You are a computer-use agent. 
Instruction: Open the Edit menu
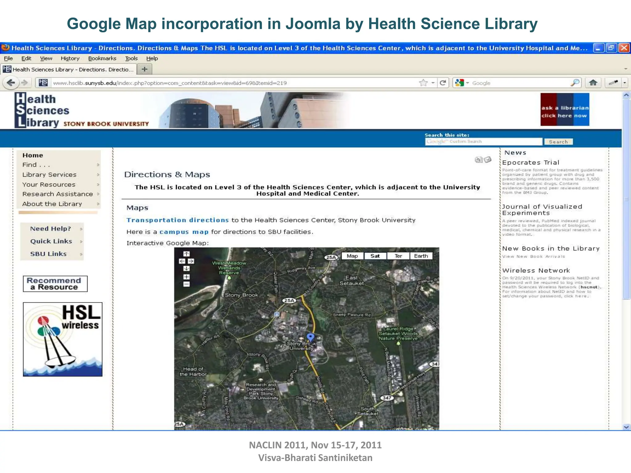[26, 58]
